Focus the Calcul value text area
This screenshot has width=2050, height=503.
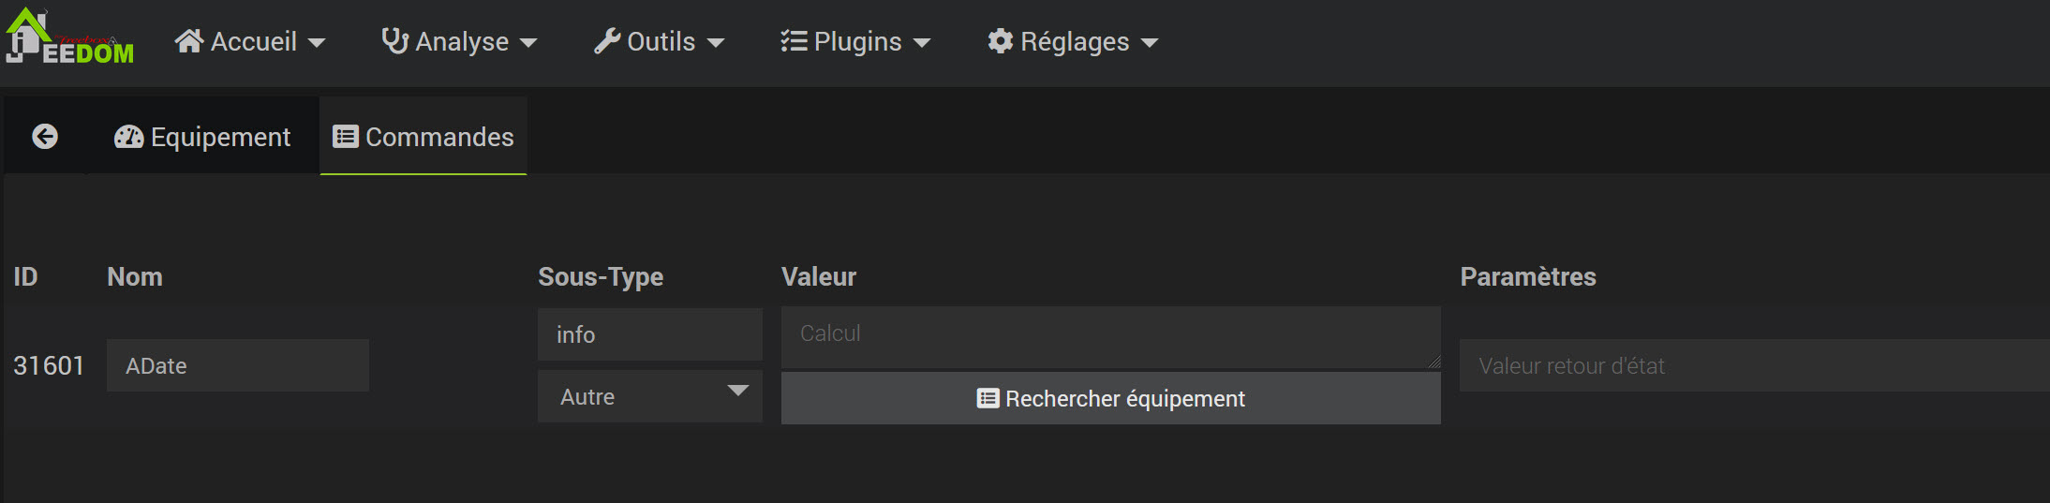[x=1110, y=336]
